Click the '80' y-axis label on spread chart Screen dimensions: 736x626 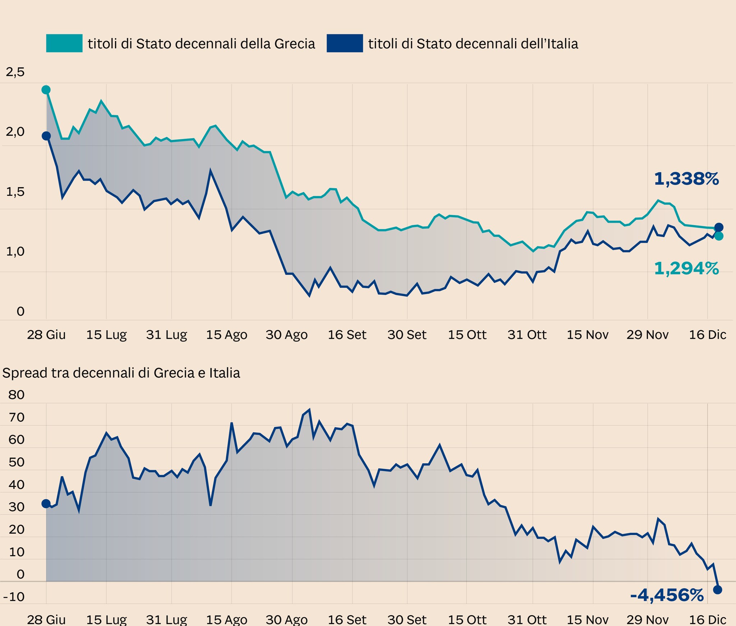(x=16, y=395)
